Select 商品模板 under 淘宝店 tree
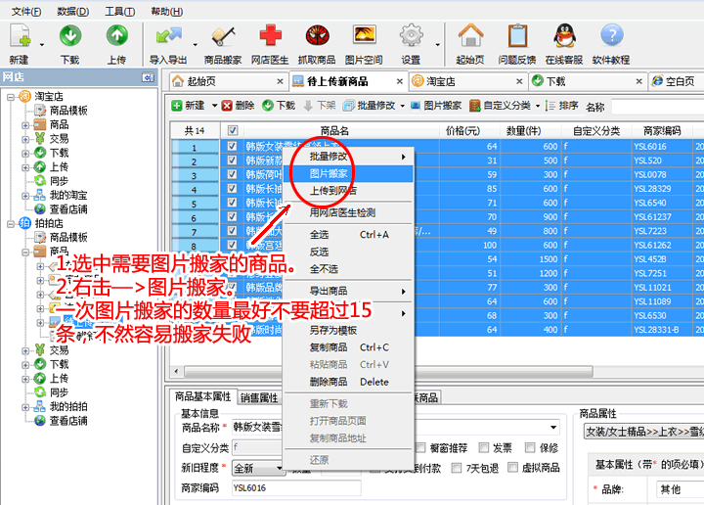 coord(68,110)
